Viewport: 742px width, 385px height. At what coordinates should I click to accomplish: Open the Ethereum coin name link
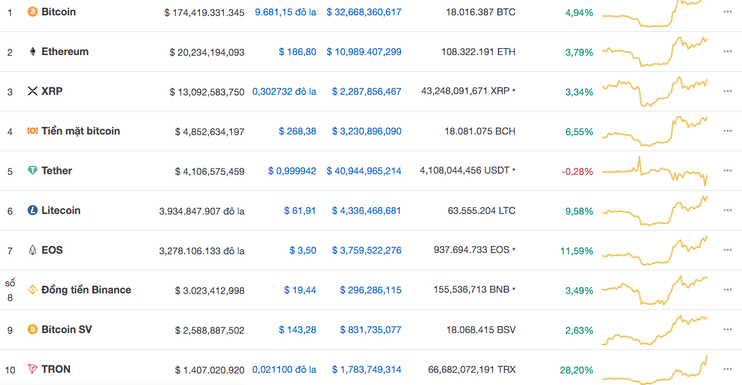[65, 51]
